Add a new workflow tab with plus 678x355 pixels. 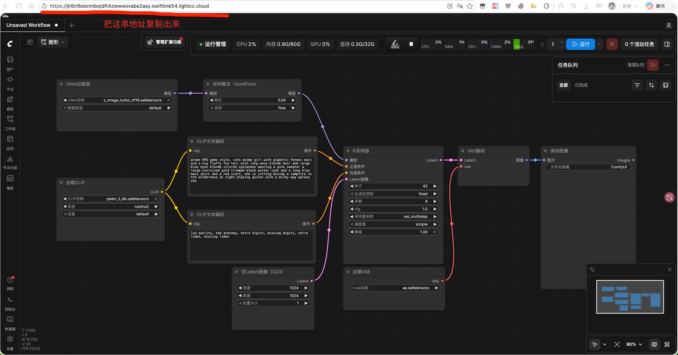(x=72, y=25)
